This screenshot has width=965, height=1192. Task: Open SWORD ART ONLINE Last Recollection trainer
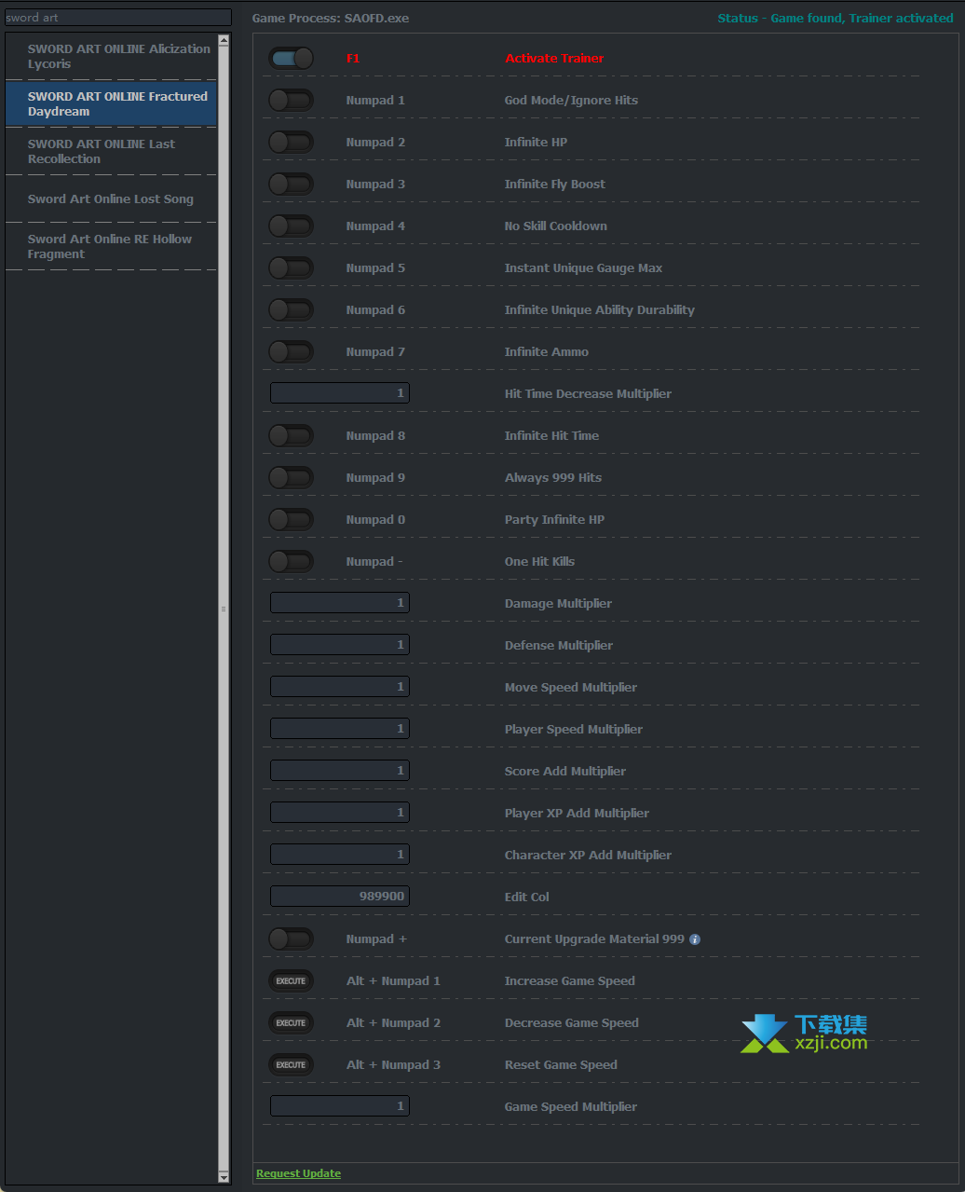[111, 151]
